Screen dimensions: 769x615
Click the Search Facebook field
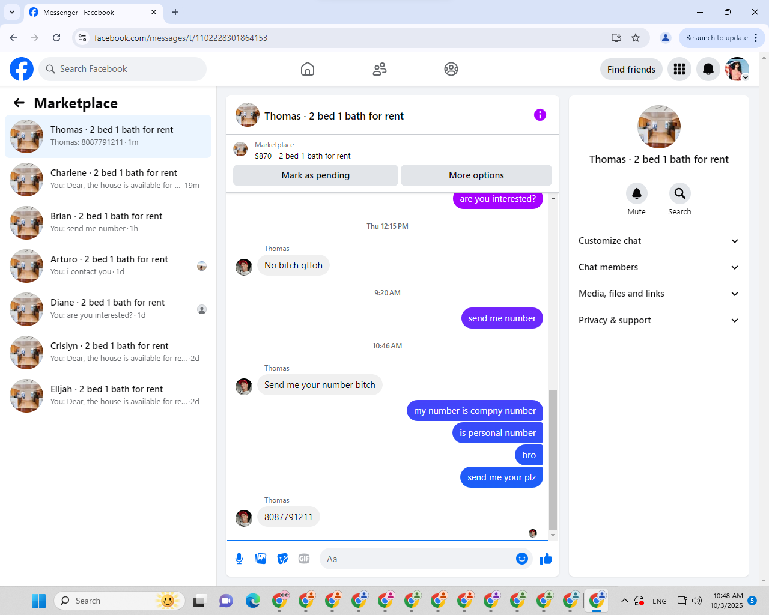click(123, 69)
